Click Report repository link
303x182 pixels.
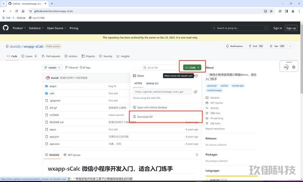(215, 129)
